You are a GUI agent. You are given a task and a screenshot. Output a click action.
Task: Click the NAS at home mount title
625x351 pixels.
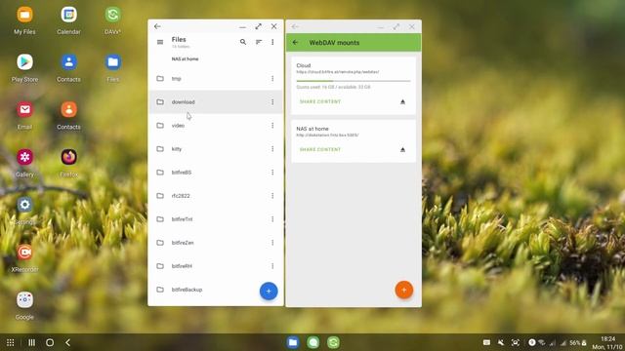(312, 129)
